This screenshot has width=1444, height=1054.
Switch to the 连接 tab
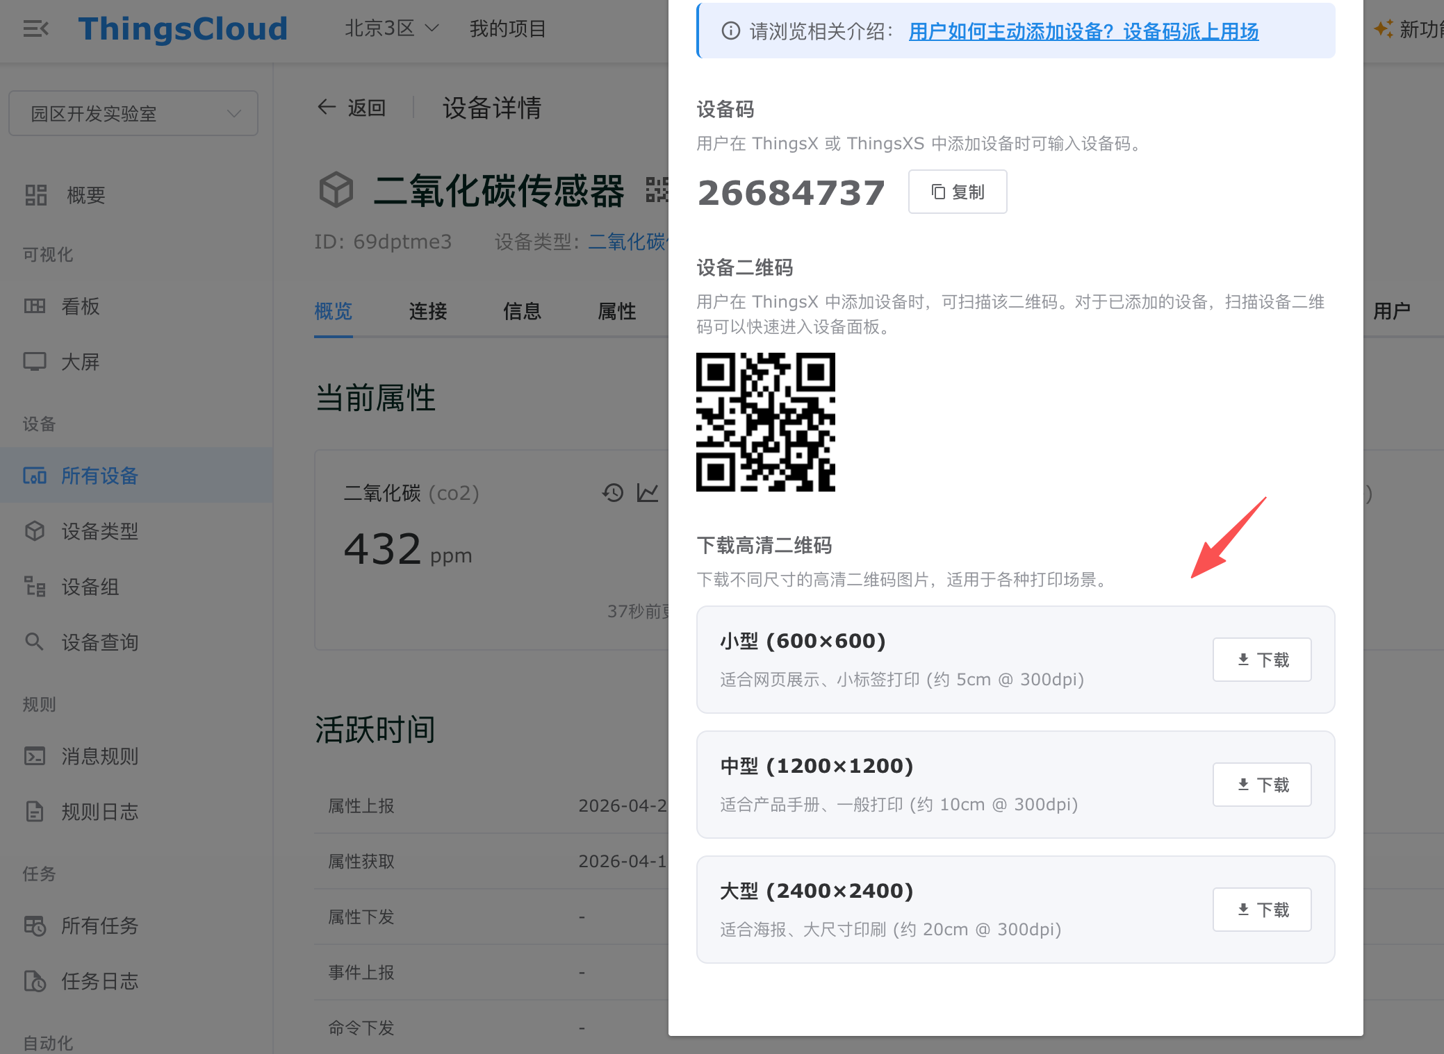[x=427, y=311]
